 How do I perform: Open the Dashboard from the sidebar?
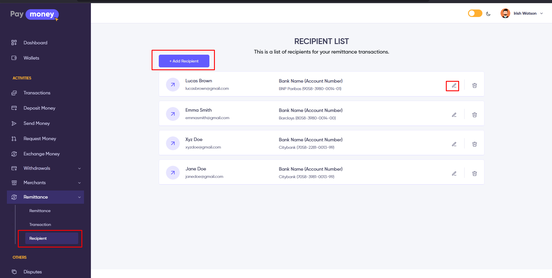coord(35,43)
